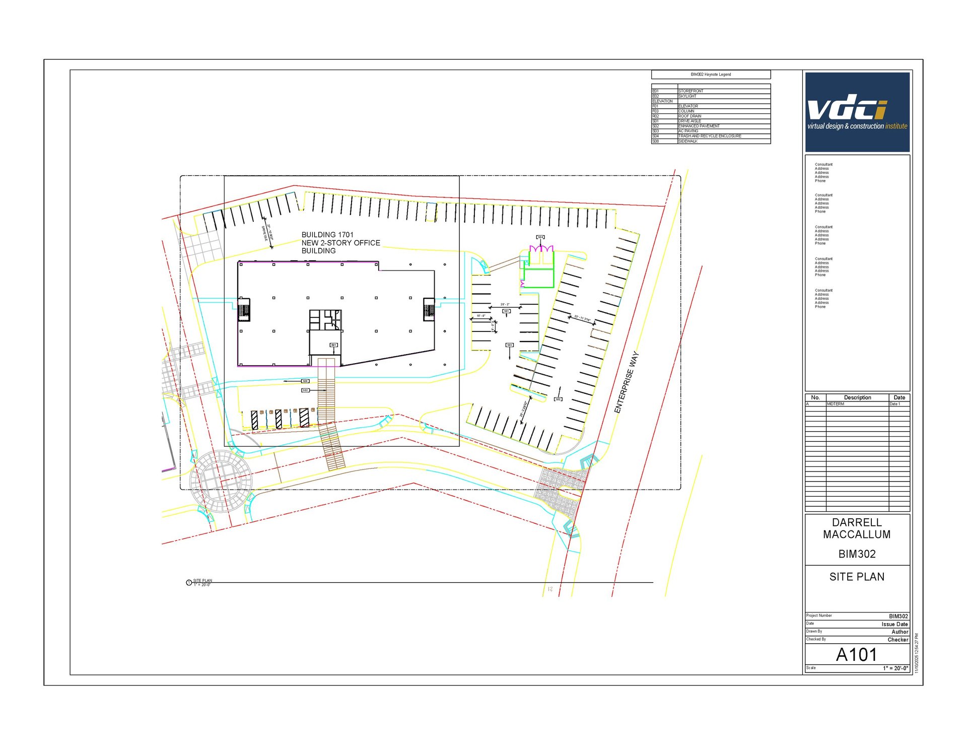Click the VDCI logo in title block

pyautogui.click(x=857, y=112)
